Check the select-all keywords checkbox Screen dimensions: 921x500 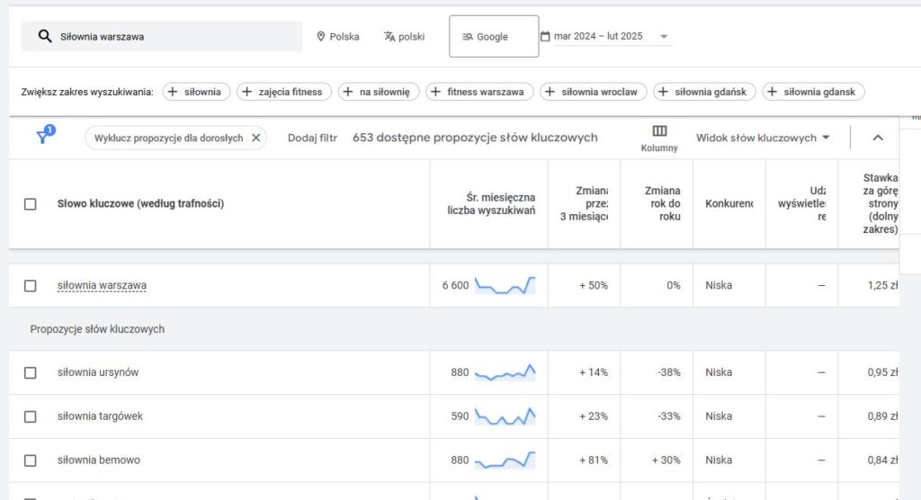point(31,204)
